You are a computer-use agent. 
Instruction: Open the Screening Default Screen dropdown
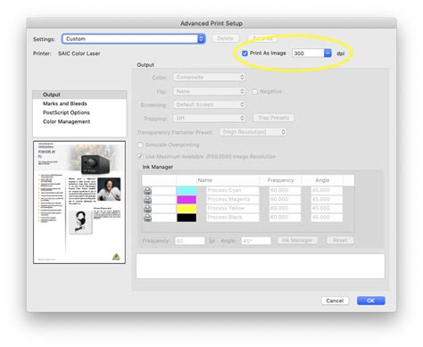click(210, 104)
